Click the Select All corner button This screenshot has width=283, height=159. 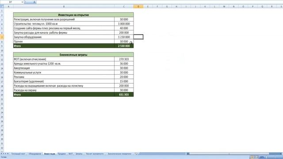click(x=2, y=7)
